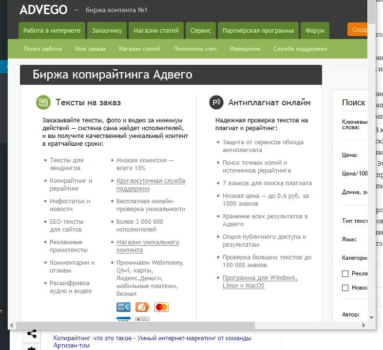Open the Заказчику tab

click(107, 31)
